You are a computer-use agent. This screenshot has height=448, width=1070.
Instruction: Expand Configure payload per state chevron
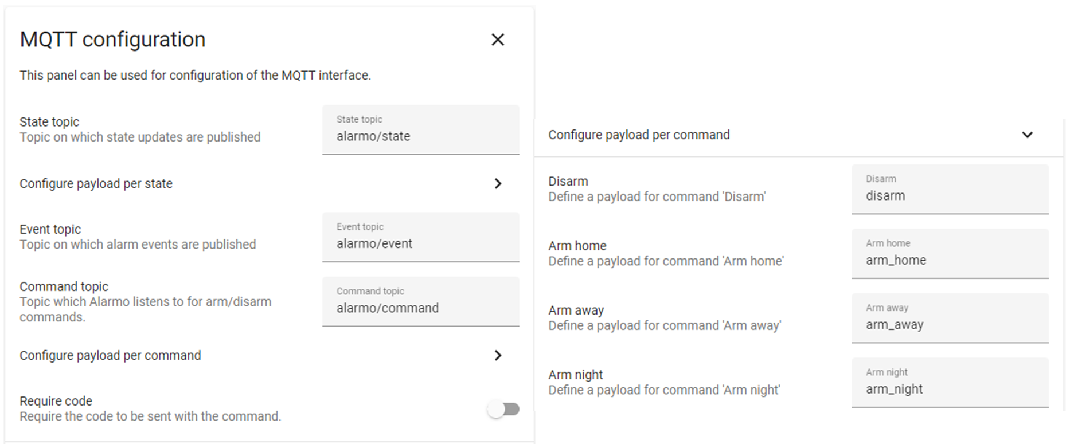pos(498,183)
